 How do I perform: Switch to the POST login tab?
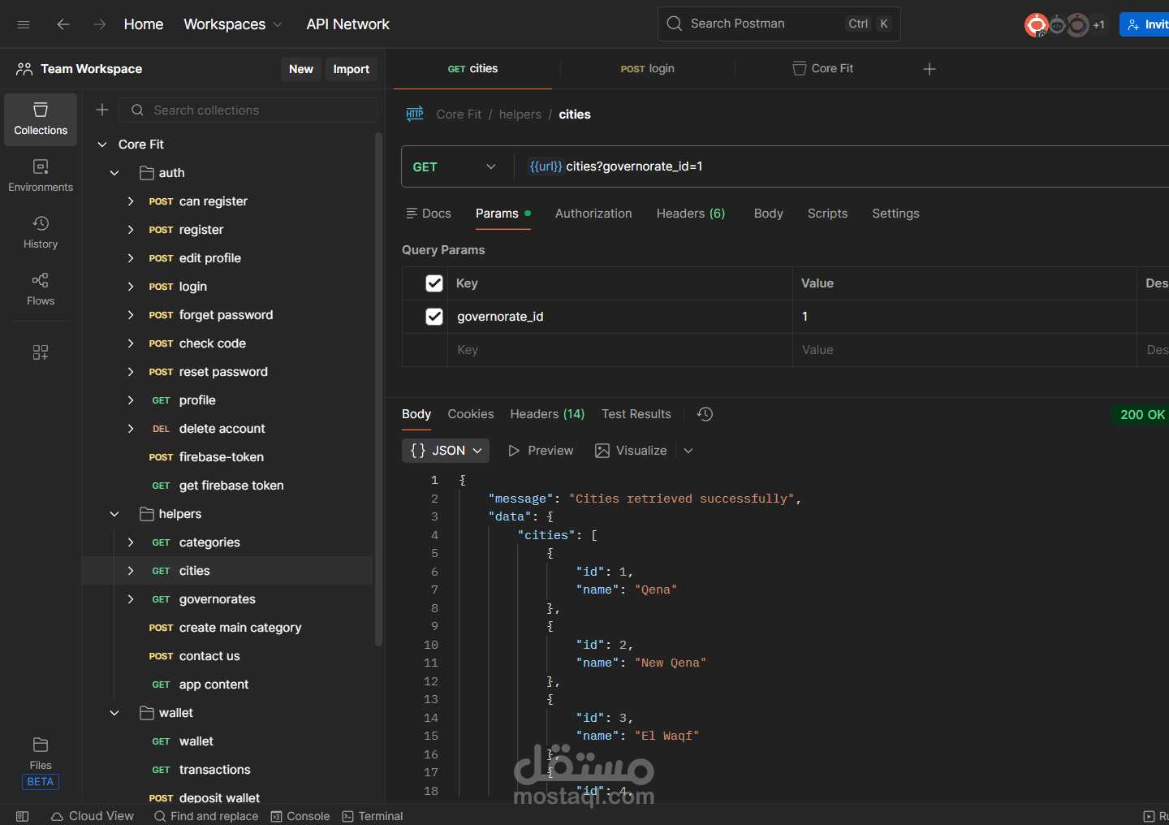pos(647,69)
